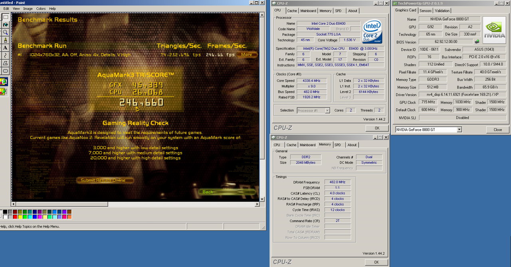Click Paint's horizontal scrollbar thumb
Screen dimensions: 511x267
click(62, 204)
